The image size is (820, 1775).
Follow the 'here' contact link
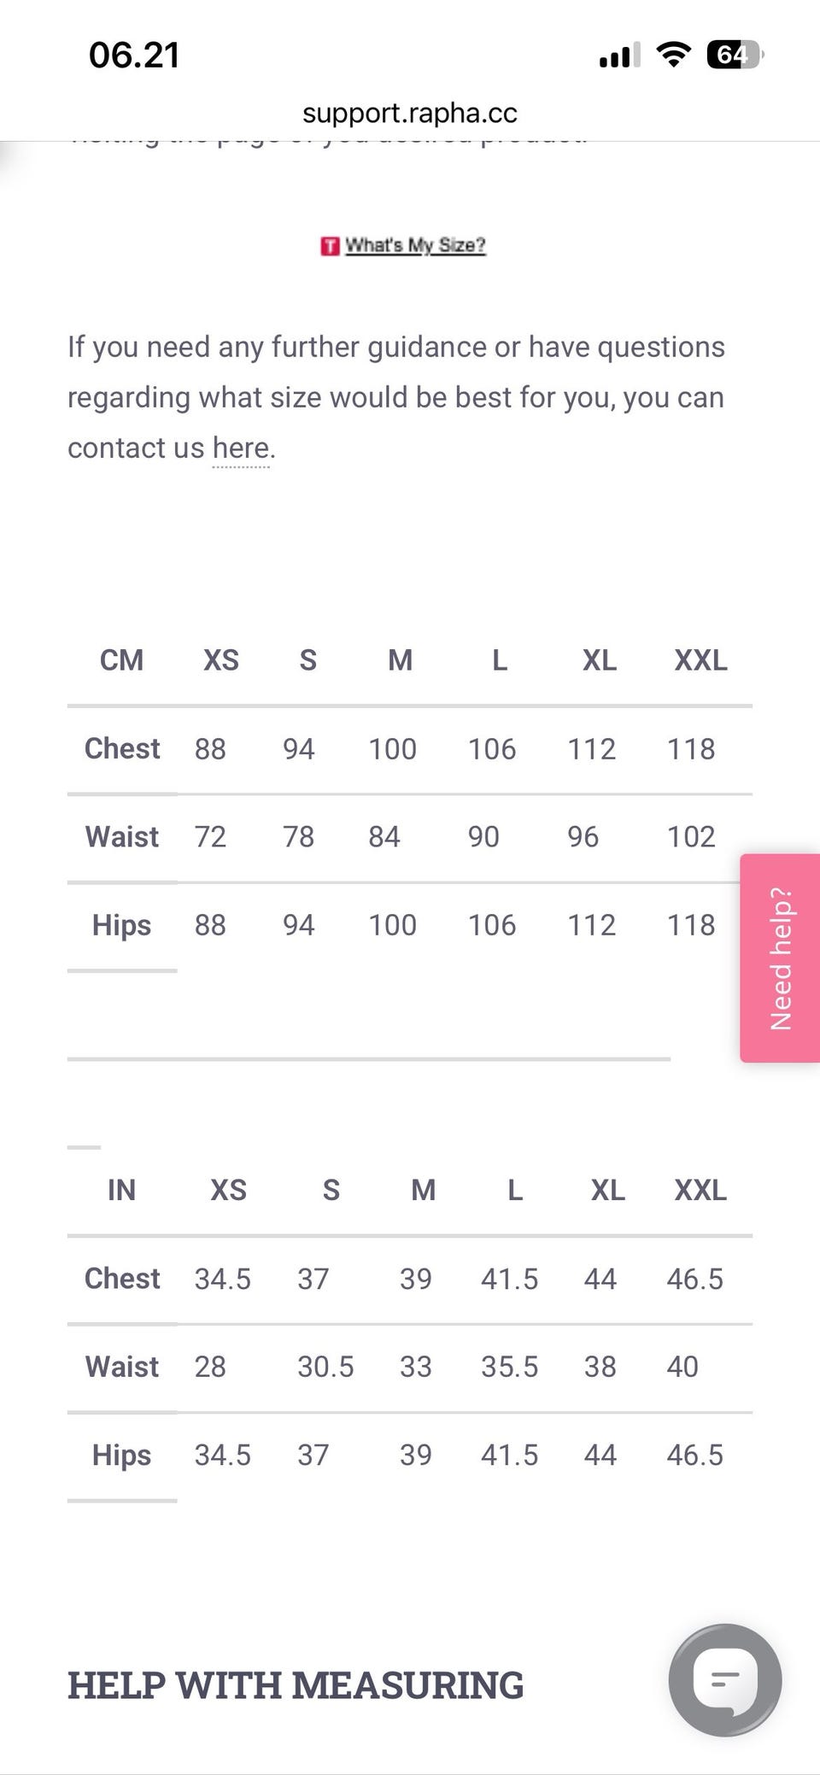coord(241,448)
